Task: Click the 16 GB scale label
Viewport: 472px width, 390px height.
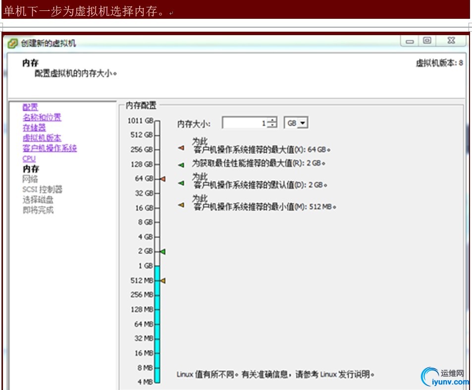Action: point(144,208)
